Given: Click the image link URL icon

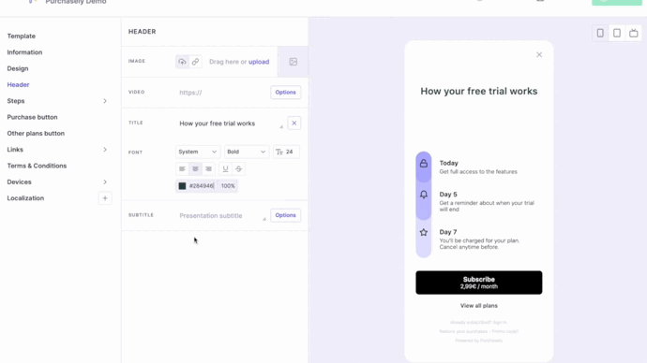Looking at the screenshot, I should [195, 62].
